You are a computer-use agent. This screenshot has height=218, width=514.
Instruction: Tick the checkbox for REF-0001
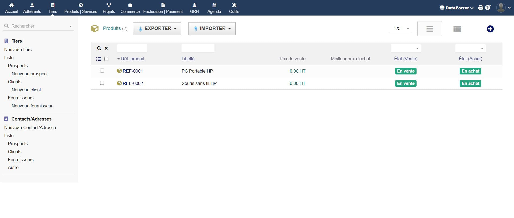click(102, 71)
